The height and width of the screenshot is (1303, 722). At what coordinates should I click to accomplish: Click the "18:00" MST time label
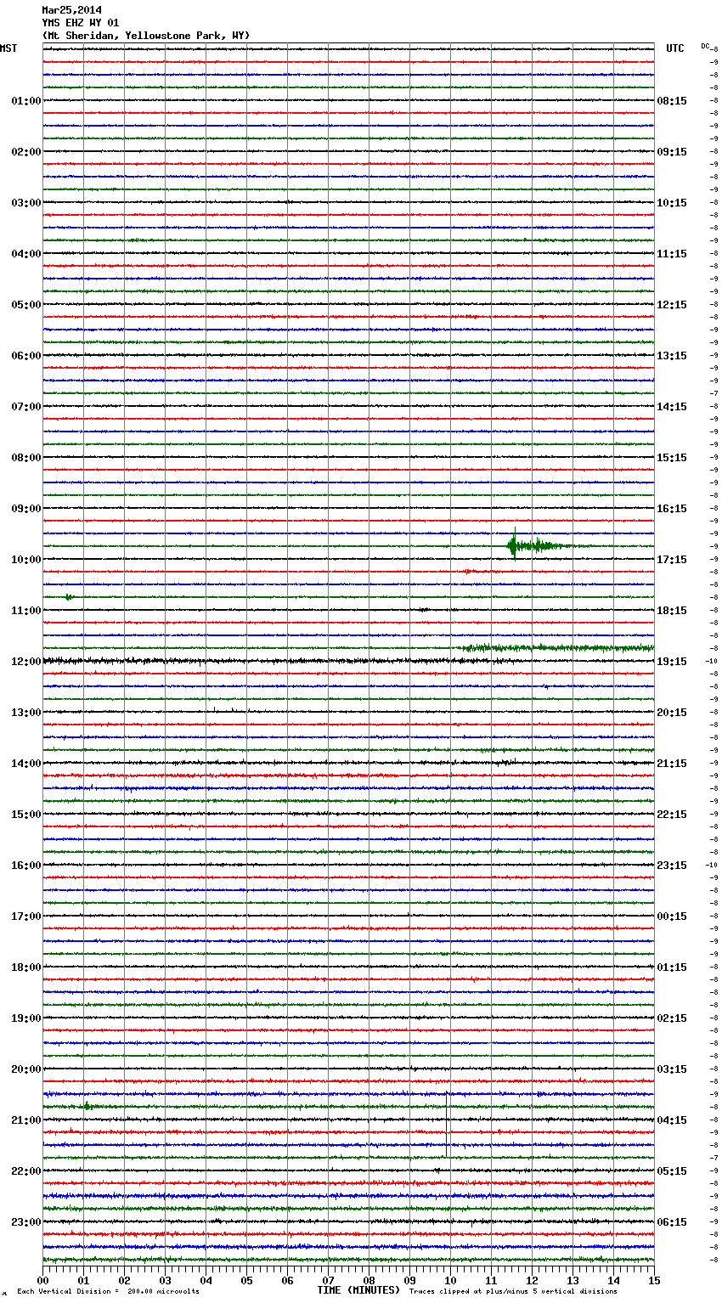(26, 967)
